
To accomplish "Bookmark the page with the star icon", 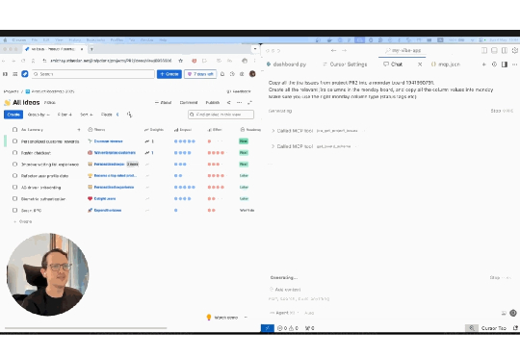I will coord(180,61).
